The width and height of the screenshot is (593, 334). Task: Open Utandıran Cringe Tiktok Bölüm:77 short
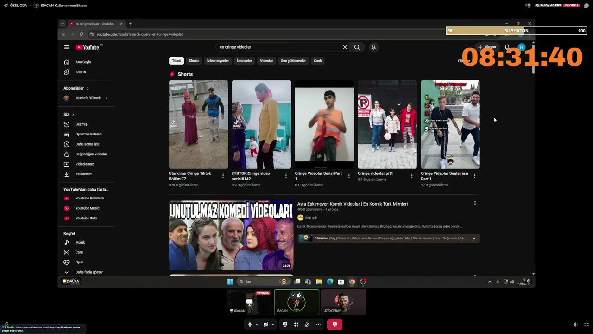click(x=198, y=124)
